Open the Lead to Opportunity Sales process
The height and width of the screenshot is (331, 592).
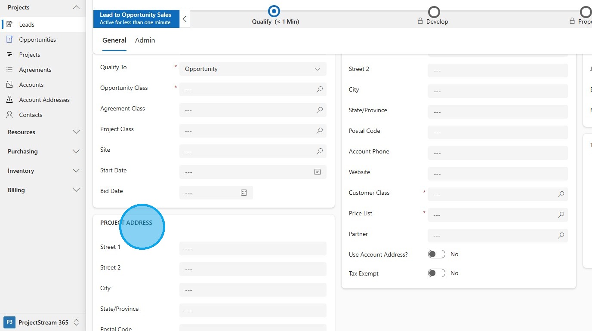(136, 19)
